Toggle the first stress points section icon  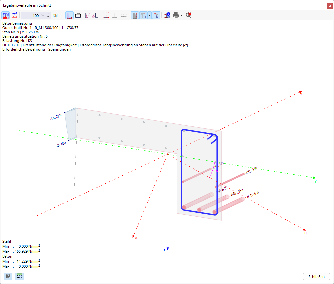click(x=6, y=15)
